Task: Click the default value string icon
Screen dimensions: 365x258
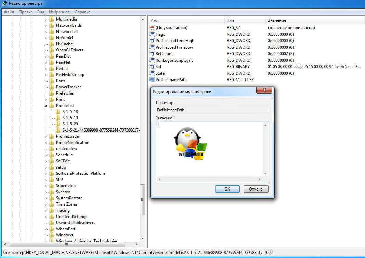Action: pyautogui.click(x=152, y=28)
